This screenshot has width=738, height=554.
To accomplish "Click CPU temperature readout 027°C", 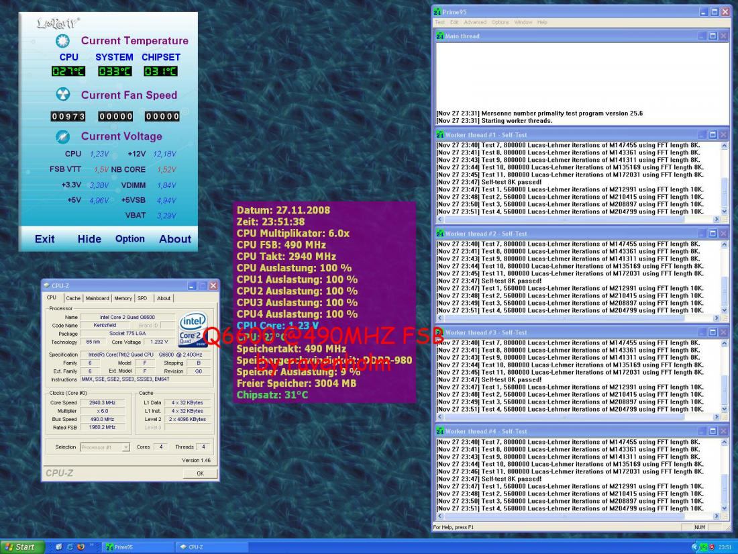I will point(68,71).
